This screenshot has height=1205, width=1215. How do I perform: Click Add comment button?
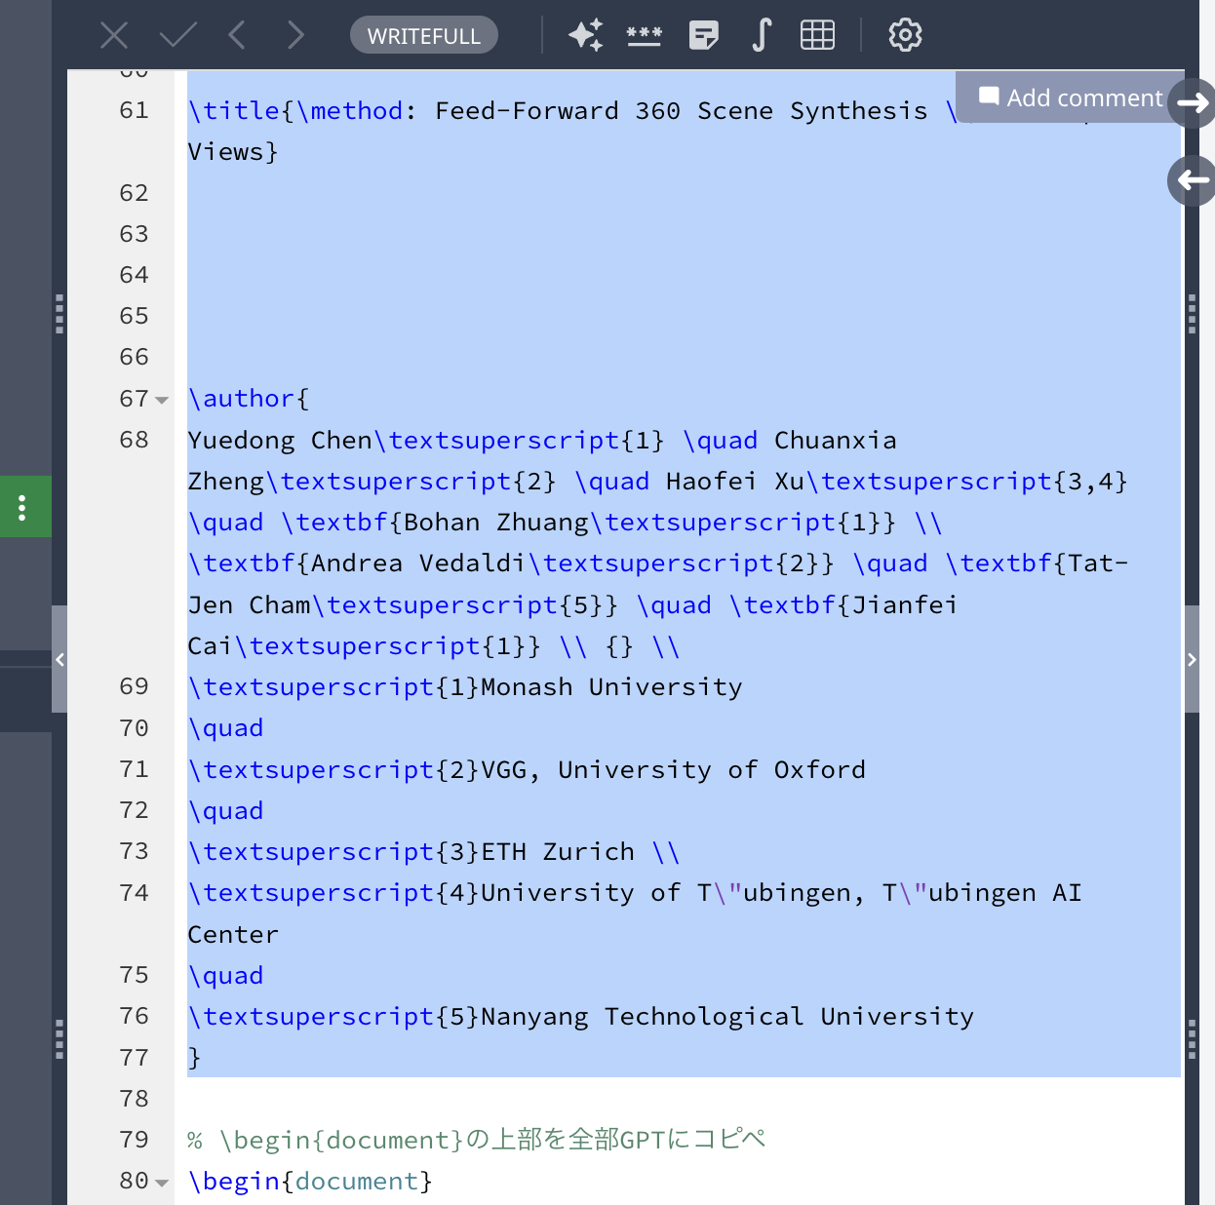coord(1071,97)
